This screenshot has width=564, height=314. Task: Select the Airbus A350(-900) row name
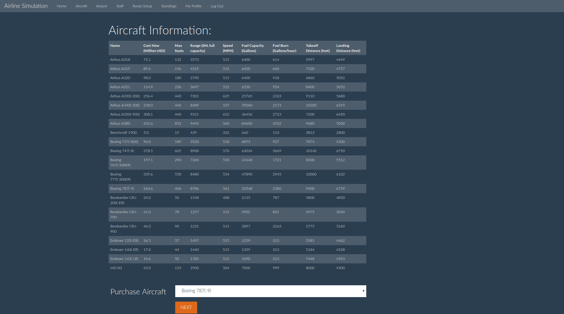point(125,114)
